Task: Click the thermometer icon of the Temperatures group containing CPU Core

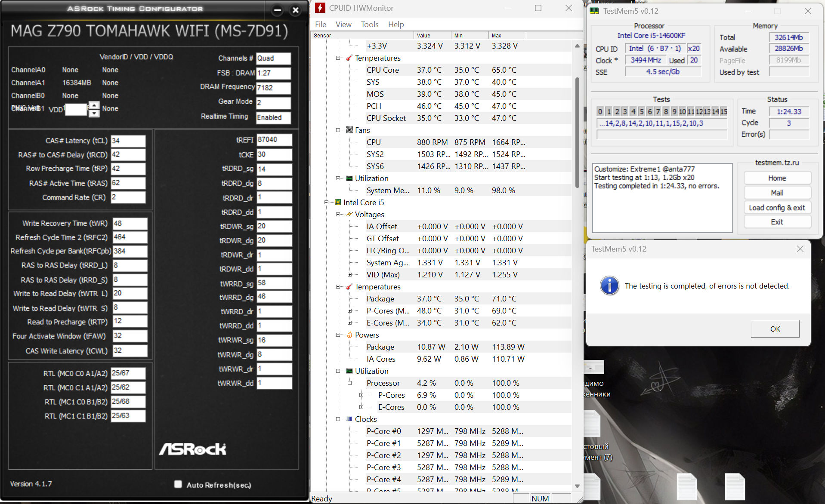Action: (x=349, y=58)
